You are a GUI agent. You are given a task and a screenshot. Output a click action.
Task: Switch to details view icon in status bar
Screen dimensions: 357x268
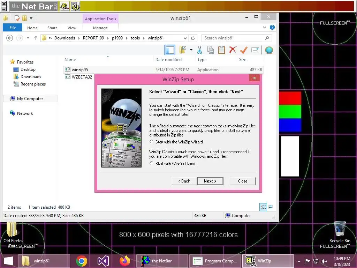[x=263, y=207]
